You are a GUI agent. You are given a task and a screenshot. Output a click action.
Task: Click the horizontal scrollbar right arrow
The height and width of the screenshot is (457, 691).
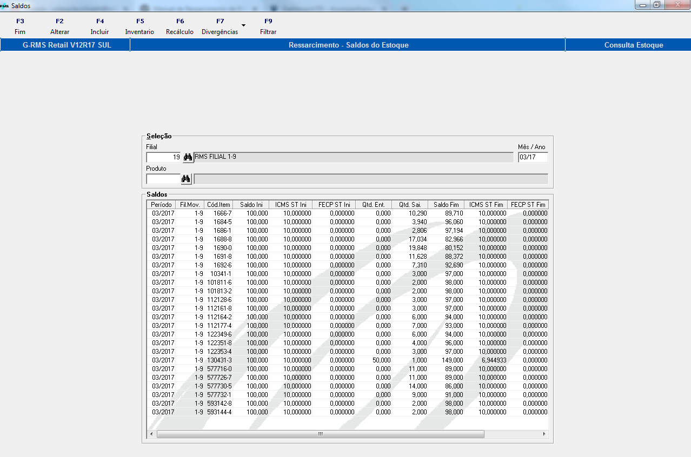pos(544,434)
